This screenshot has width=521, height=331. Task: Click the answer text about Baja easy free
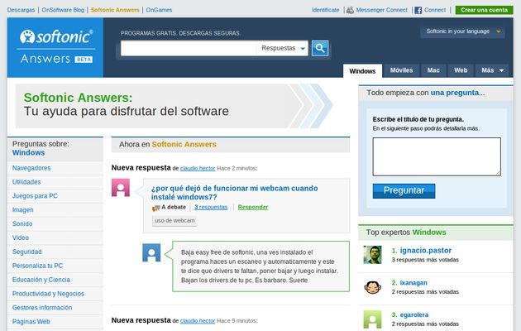[260, 266]
